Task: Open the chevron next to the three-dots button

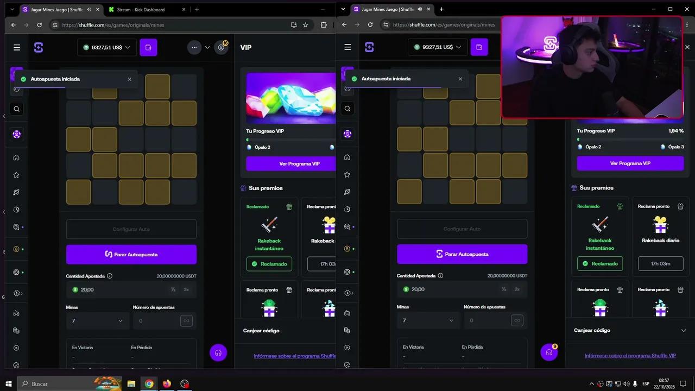Action: (207, 47)
